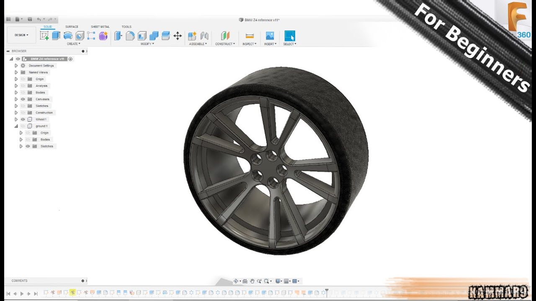The width and height of the screenshot is (536, 301).
Task: Select the Shell tool
Action: click(x=142, y=36)
